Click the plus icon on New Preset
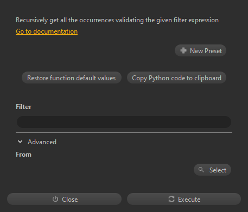 coord(183,50)
